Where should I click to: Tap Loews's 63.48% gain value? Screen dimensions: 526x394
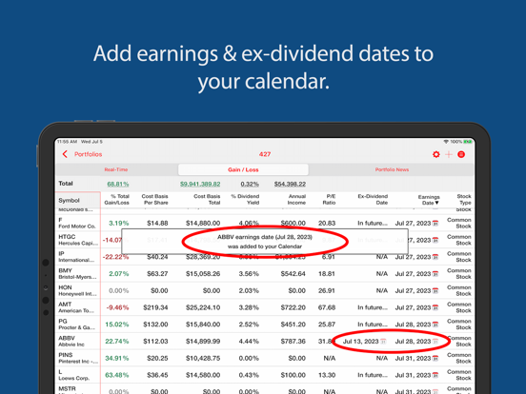click(117, 375)
